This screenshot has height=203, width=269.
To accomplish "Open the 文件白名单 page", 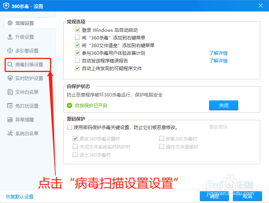I will tap(27, 92).
